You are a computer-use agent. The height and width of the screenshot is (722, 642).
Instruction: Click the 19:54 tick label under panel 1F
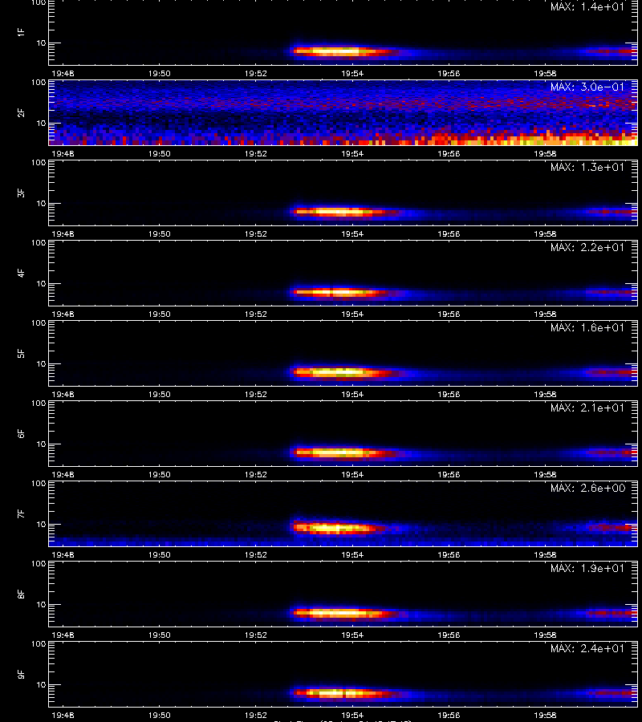tap(352, 74)
